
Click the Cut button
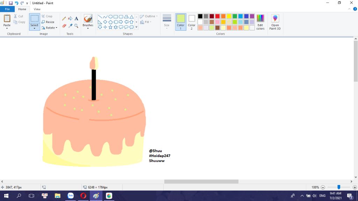(x=19, y=16)
